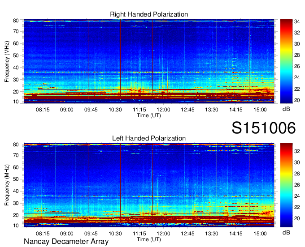Viewport: 305px width, 247px height.
Task: Click the 10 MHz tick on Left Handed plot
Action: click(x=16, y=226)
